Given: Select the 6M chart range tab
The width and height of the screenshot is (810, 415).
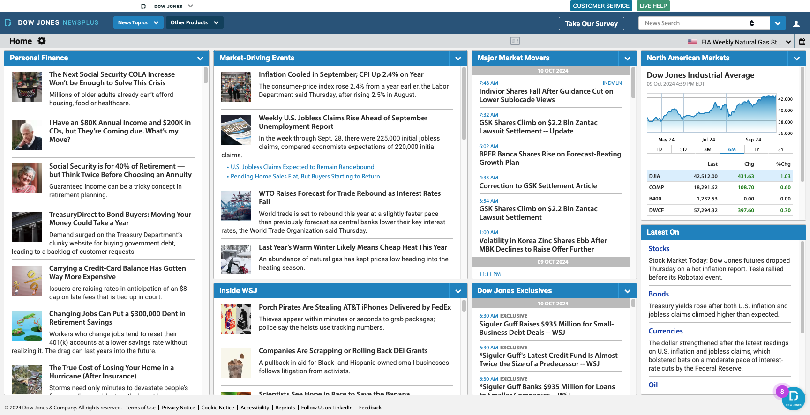Looking at the screenshot, I should coord(732,149).
